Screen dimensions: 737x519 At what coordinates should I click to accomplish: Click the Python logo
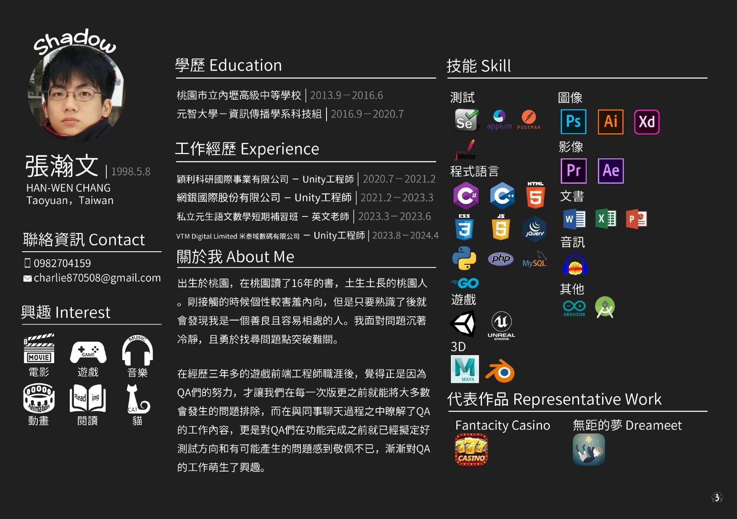[464, 258]
